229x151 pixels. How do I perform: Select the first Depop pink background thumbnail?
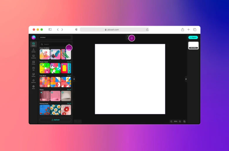45,96
